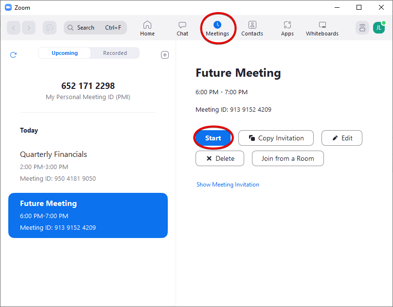Edit the Future Meeting

point(341,138)
